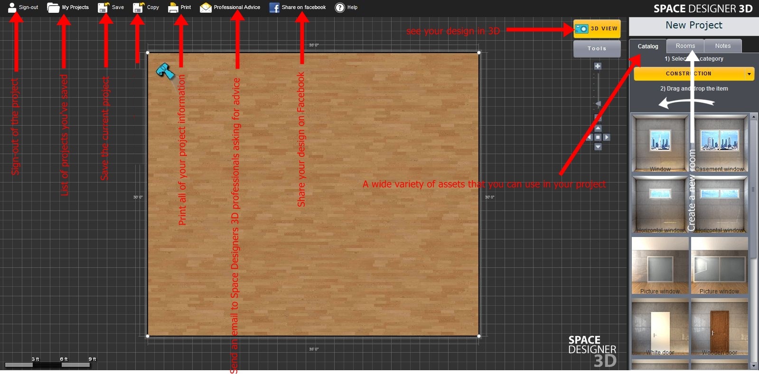Click the catalog scrollbar thumb

pyautogui.click(x=753, y=189)
